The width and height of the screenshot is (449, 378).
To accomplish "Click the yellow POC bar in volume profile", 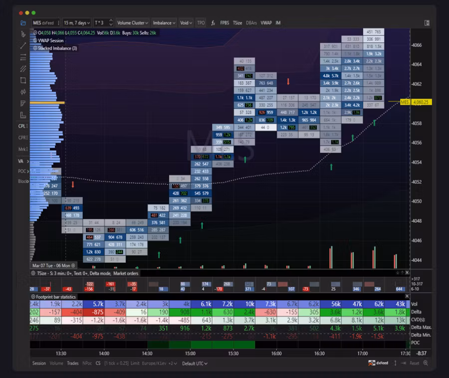I will (47, 102).
